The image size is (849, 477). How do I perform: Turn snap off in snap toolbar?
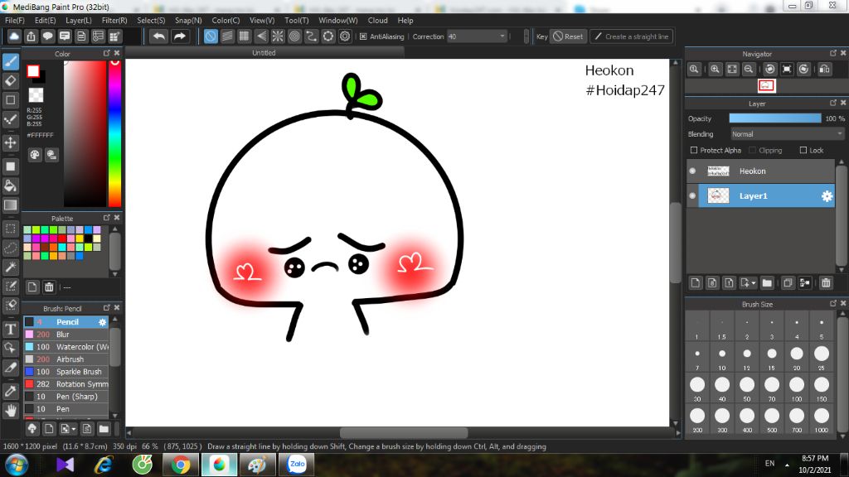pyautogui.click(x=211, y=36)
